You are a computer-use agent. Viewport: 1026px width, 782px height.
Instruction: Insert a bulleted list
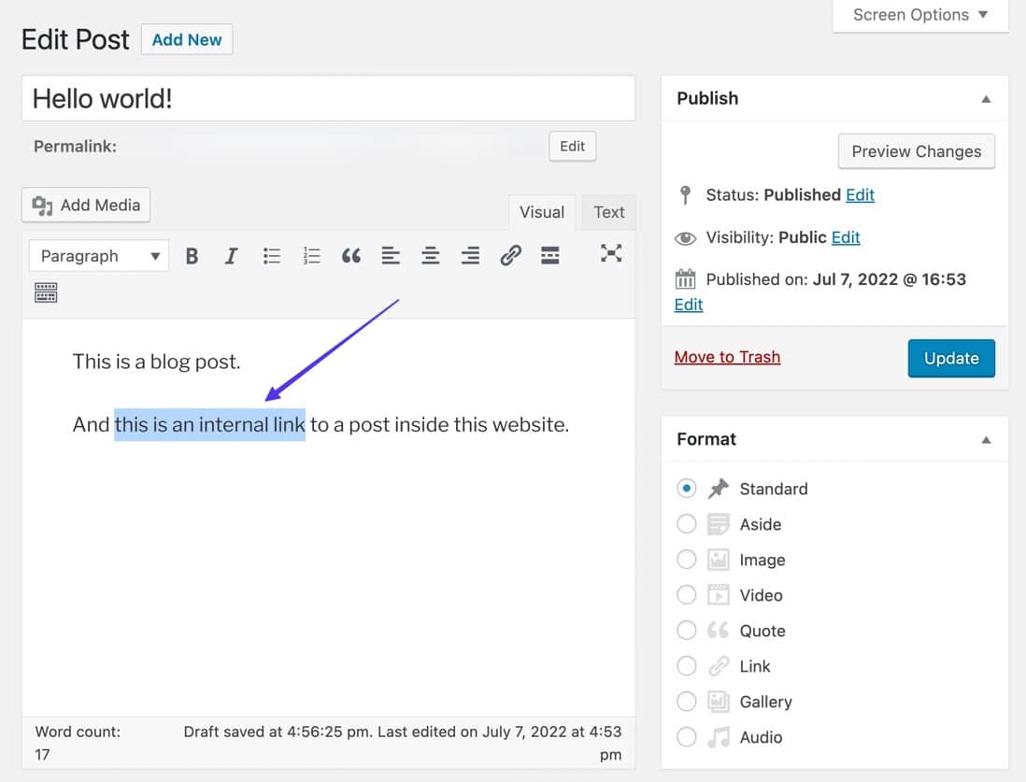coord(271,254)
